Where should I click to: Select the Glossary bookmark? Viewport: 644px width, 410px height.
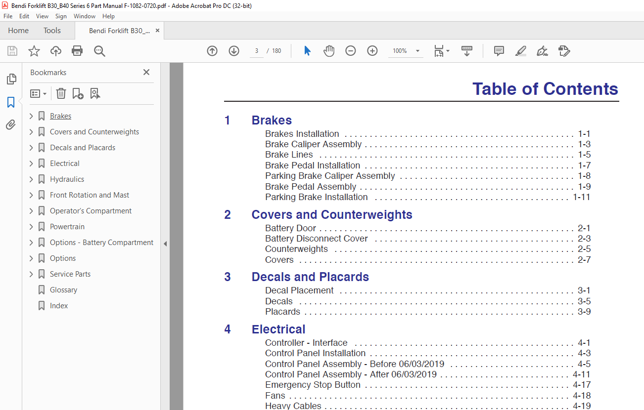coord(63,290)
